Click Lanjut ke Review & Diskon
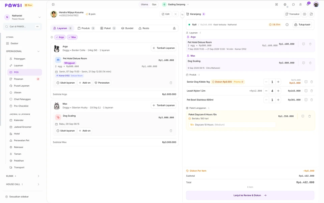Screen dimensions: 324x203 tap(250, 195)
